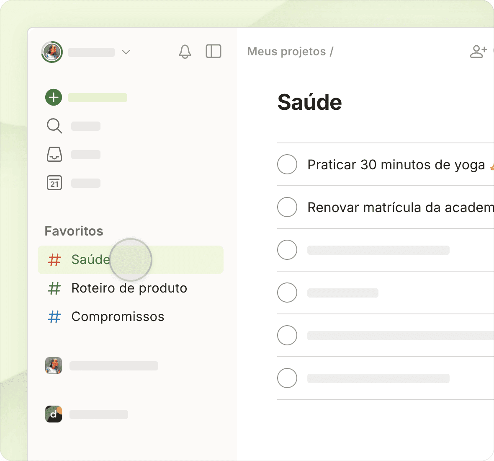Toggle the sidebar panel icon
The width and height of the screenshot is (494, 461).
pyautogui.click(x=214, y=52)
